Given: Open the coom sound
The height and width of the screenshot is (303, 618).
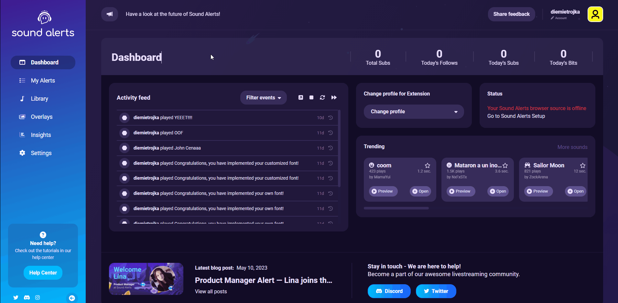Looking at the screenshot, I should 420,191.
